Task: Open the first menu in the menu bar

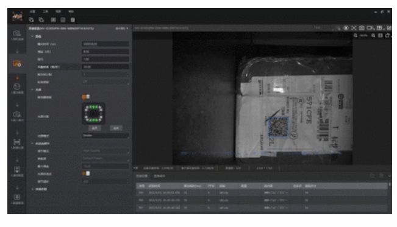Action: point(32,12)
